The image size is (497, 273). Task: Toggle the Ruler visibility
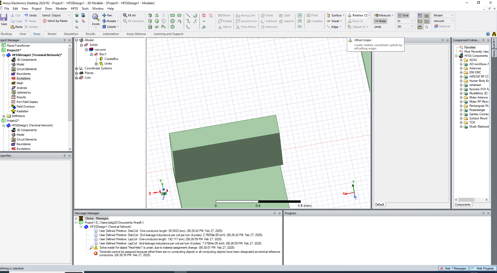380,21
